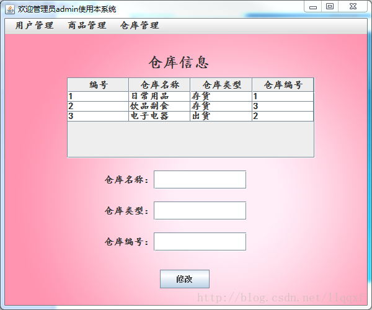Click the 仓库名称 column header
The height and width of the screenshot is (310, 372).
[159, 85]
